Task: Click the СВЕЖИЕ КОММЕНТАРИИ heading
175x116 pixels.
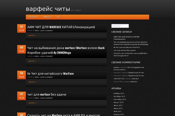Action: click(x=126, y=62)
